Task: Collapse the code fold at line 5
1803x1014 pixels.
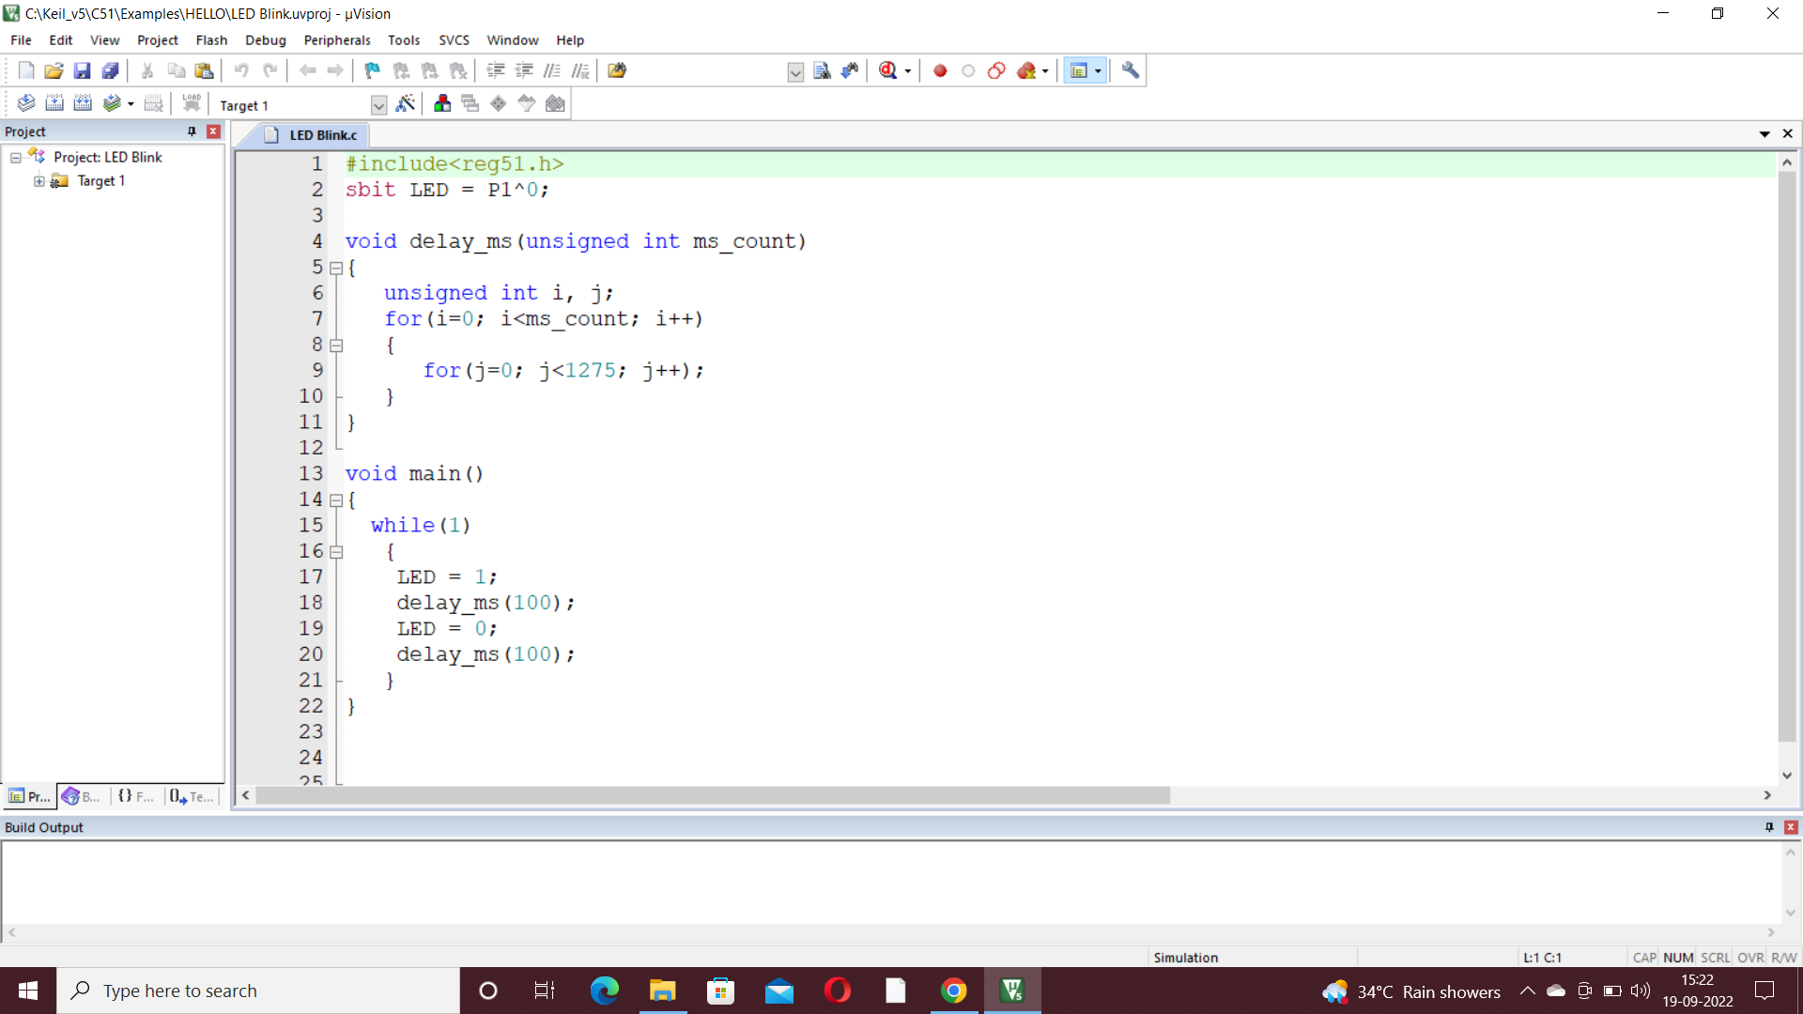Action: click(336, 268)
